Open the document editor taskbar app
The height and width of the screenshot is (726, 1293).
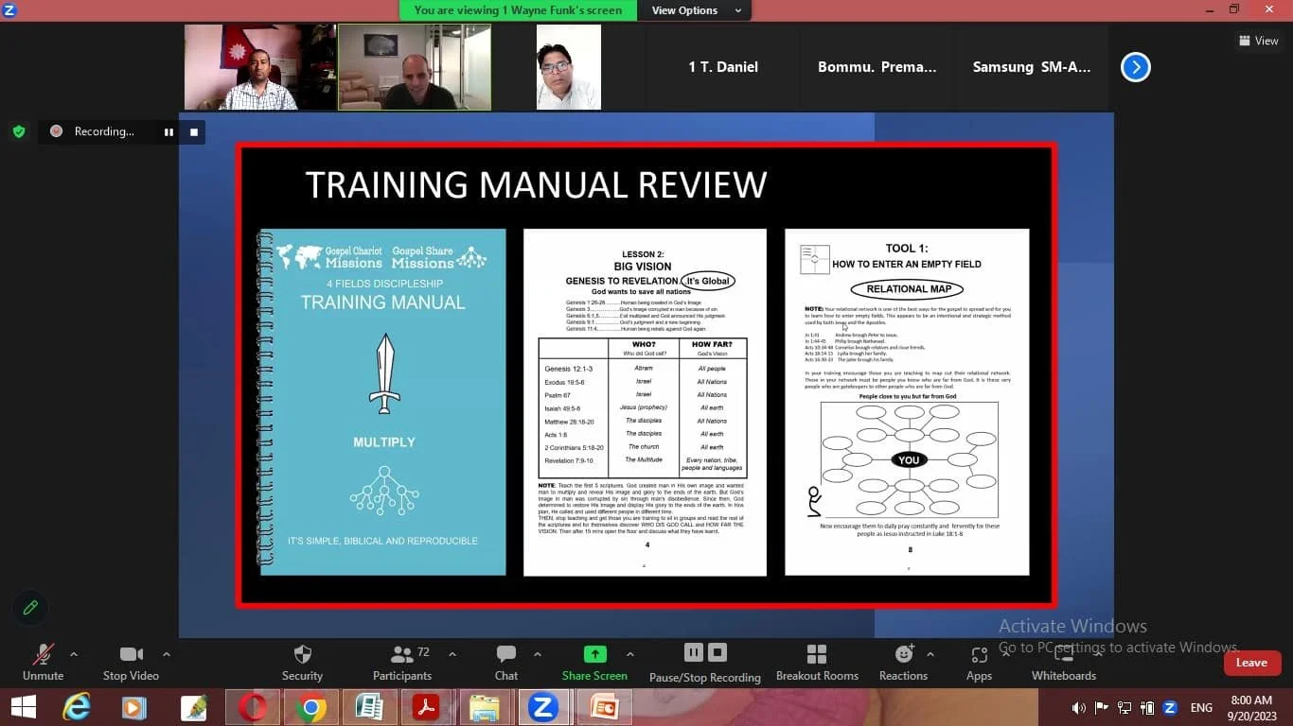pyautogui.click(x=368, y=707)
